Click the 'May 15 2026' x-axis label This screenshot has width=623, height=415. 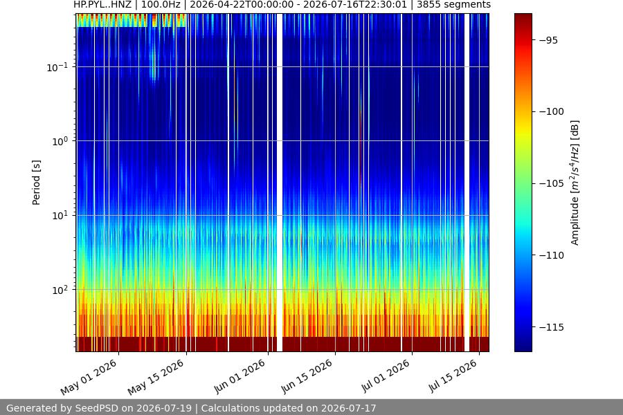(x=156, y=377)
